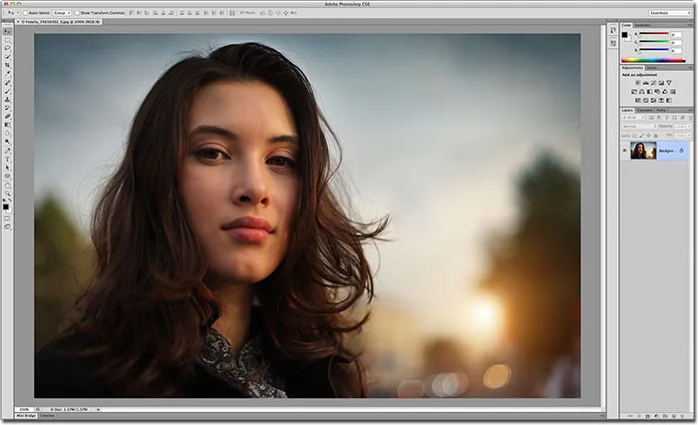Open the layer filter Kind dropdown
698x425 pixels.
click(x=633, y=118)
